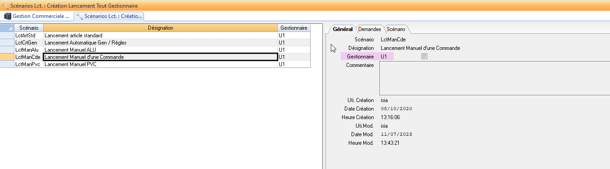Click the Scénario value LctManCde in details
Screen dimensions: 610x169
pyautogui.click(x=393, y=40)
